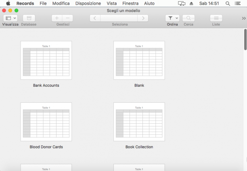Click the vertical scrollbar thumb
The image size is (247, 171).
[245, 39]
